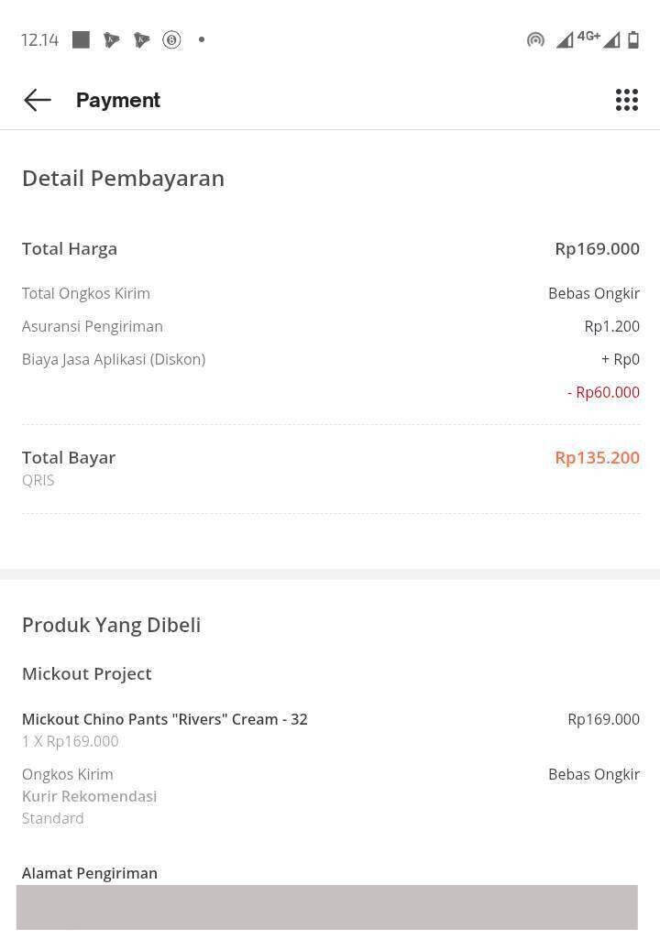Viewport: 660px width, 950px height.
Task: Tap the back arrow icon
Action: [38, 100]
